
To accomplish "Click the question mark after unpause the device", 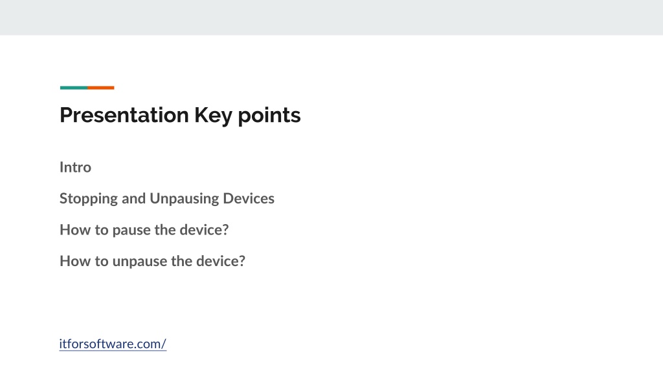I will pyautogui.click(x=242, y=261).
